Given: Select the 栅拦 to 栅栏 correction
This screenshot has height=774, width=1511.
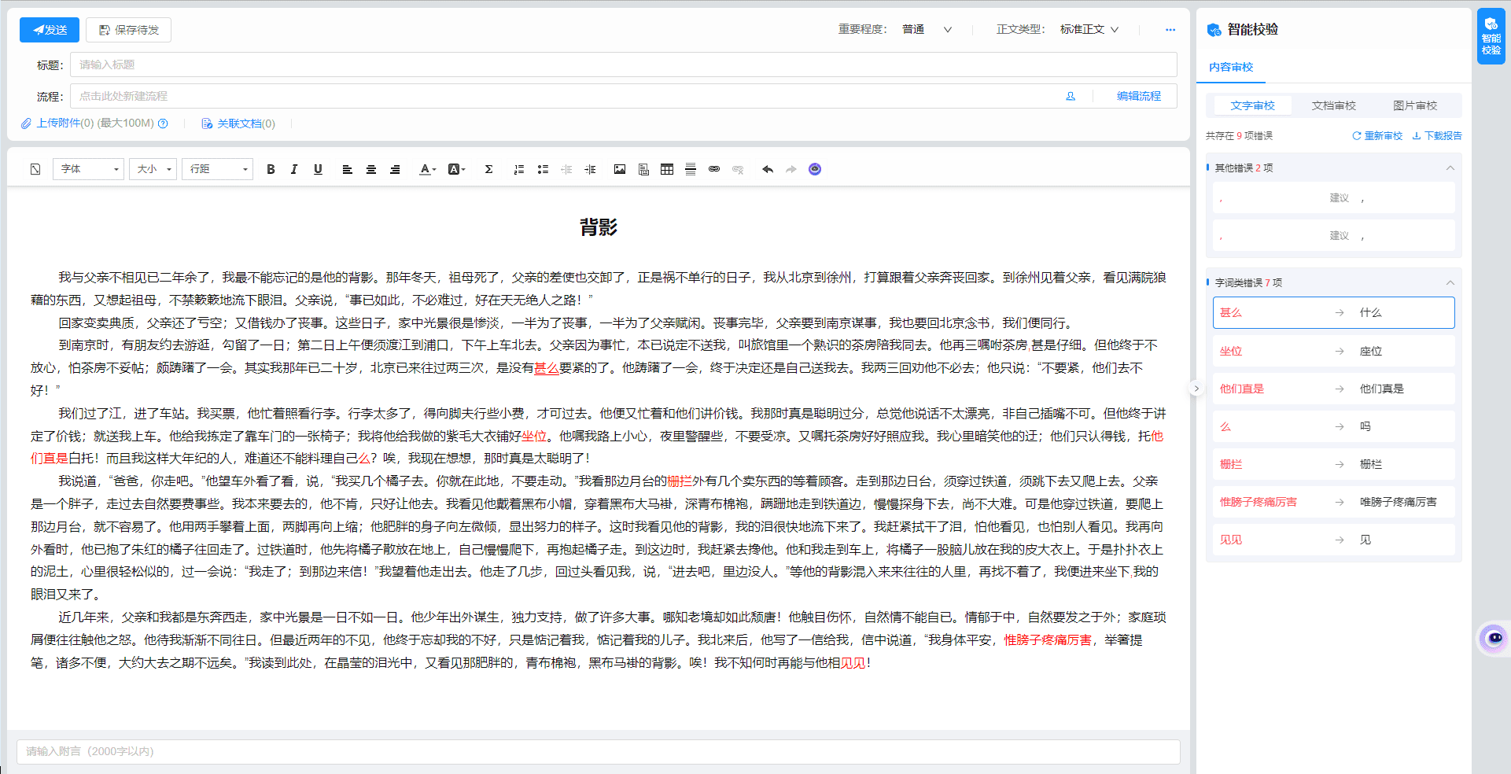Looking at the screenshot, I should (1334, 464).
